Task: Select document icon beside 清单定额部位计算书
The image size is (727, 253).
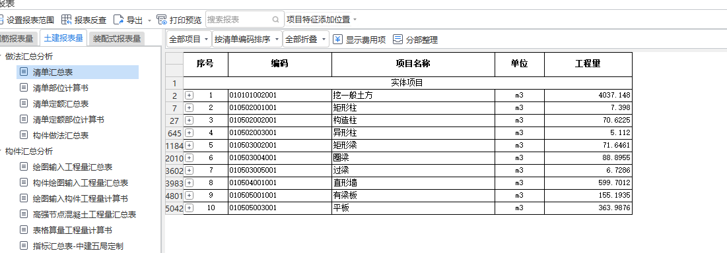Action: (x=24, y=119)
